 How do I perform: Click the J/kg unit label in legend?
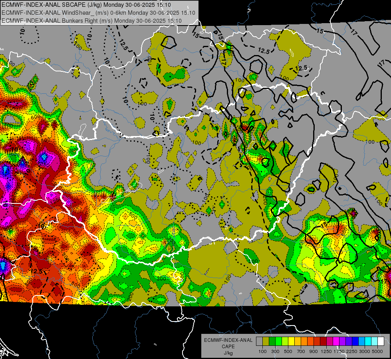pyautogui.click(x=228, y=353)
